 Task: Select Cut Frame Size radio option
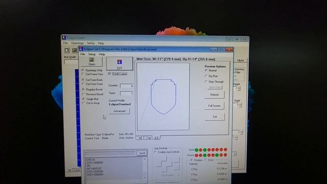92,74
